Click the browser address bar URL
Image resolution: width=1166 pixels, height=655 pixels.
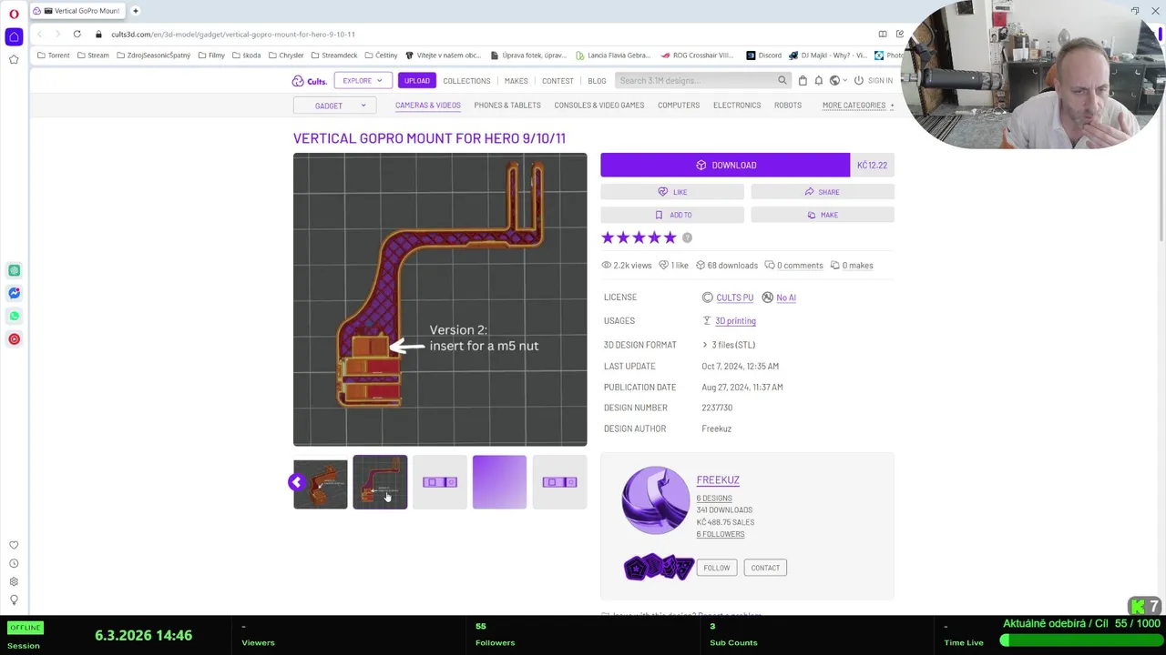pos(233,34)
